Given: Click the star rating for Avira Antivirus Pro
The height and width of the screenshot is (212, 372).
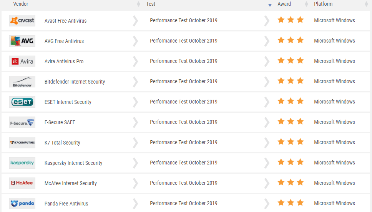Looking at the screenshot, I should 291,61.
